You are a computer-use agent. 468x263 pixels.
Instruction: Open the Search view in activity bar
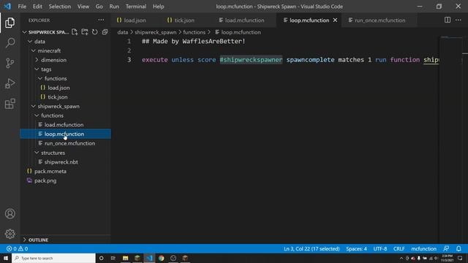pyautogui.click(x=10, y=42)
